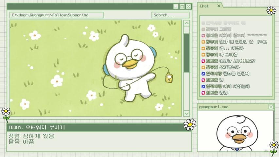
Task: Click the chat message text "엄... 이런다"
Action: point(231,48)
